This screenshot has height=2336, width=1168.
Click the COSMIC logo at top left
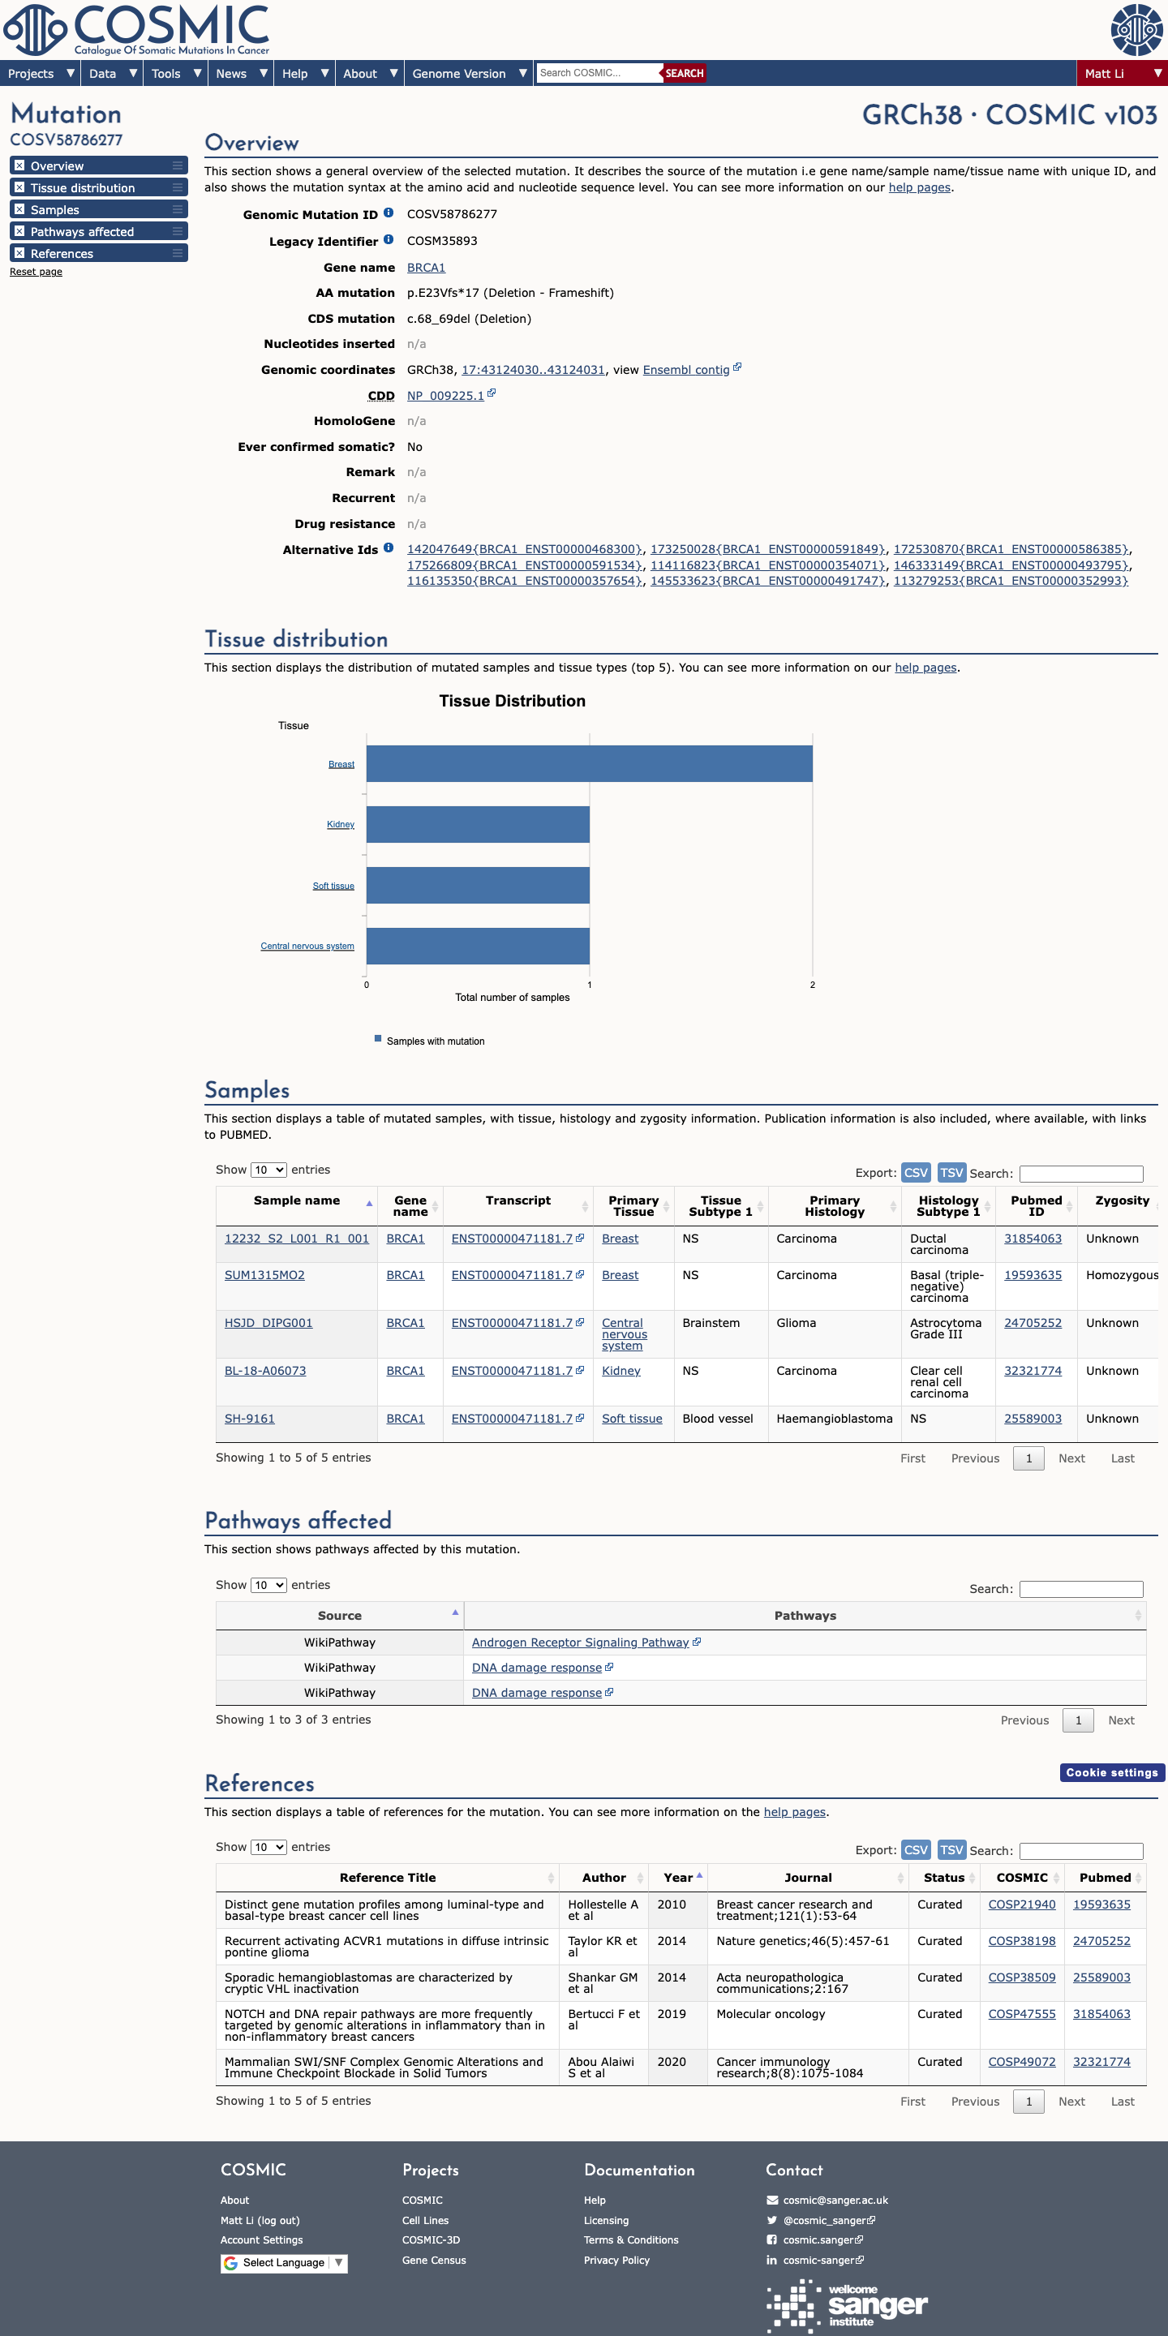[138, 30]
